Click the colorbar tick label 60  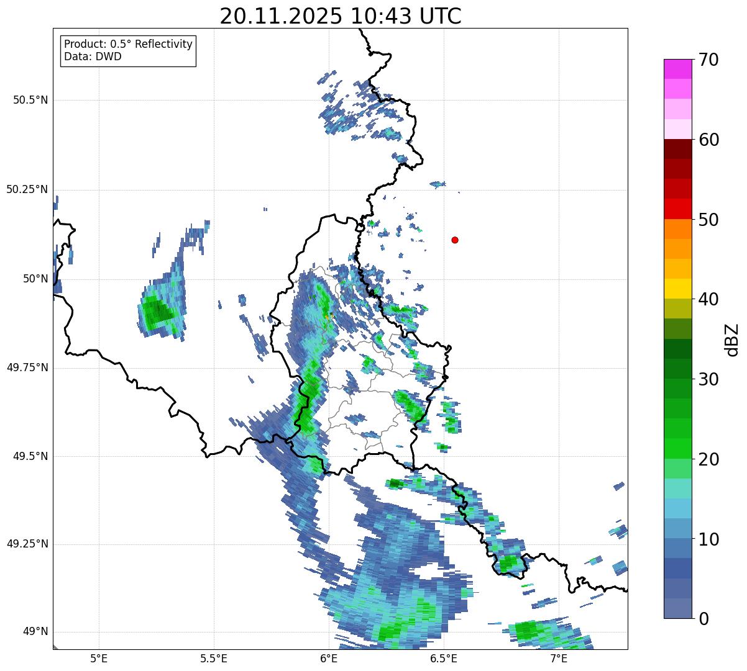[x=708, y=140]
